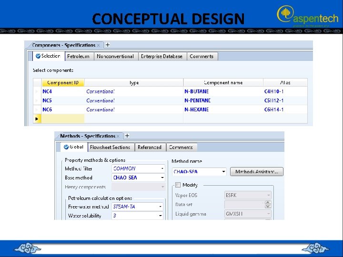Close the Methods - Specifications tab
Viewport: 343px width, 257px height.
point(118,136)
